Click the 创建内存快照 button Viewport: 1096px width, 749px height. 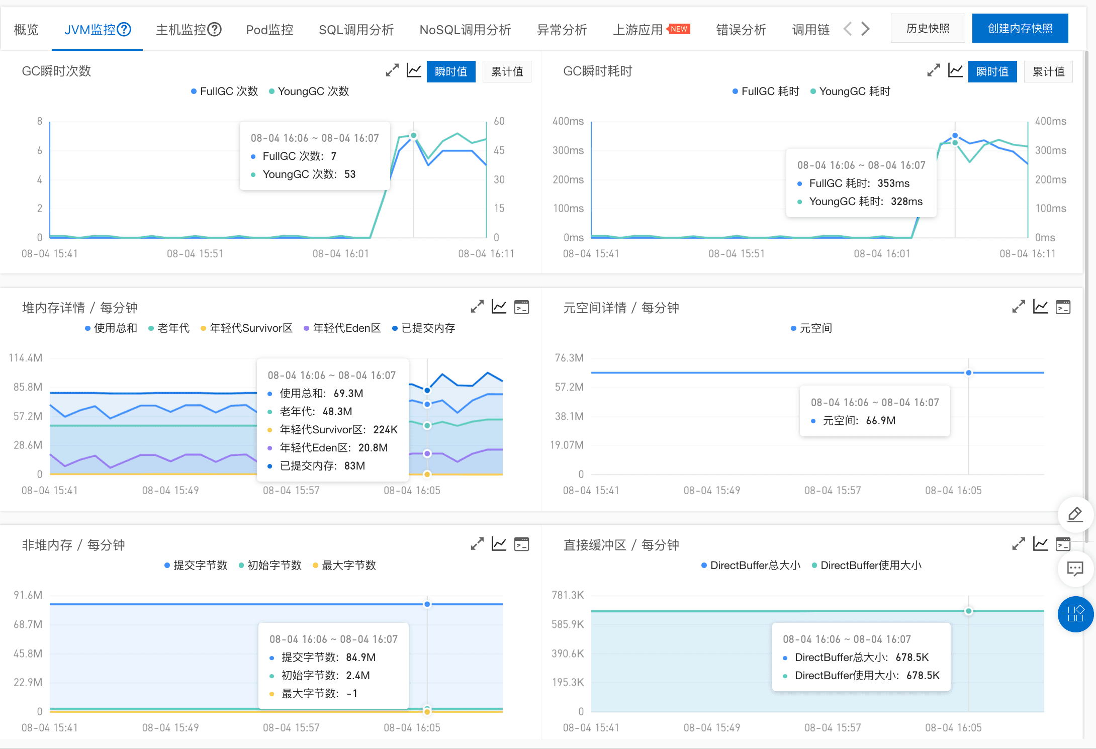(x=1020, y=29)
